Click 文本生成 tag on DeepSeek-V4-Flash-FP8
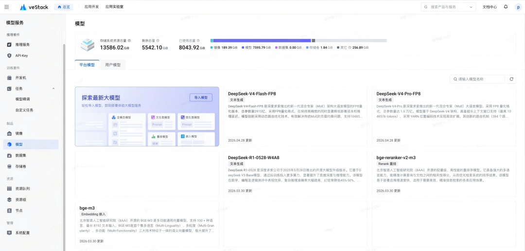This screenshot has width=525, height=251. pos(236,100)
